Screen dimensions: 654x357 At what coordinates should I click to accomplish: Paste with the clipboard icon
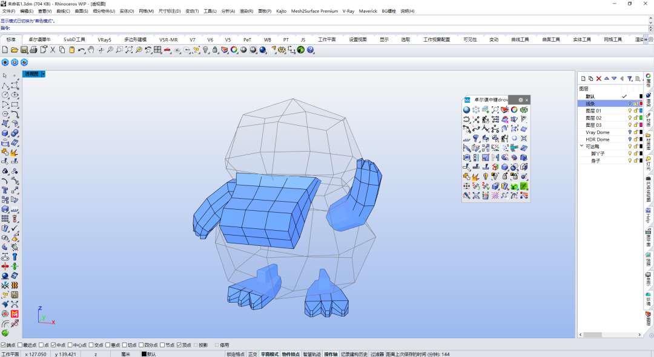pyautogui.click(x=71, y=50)
